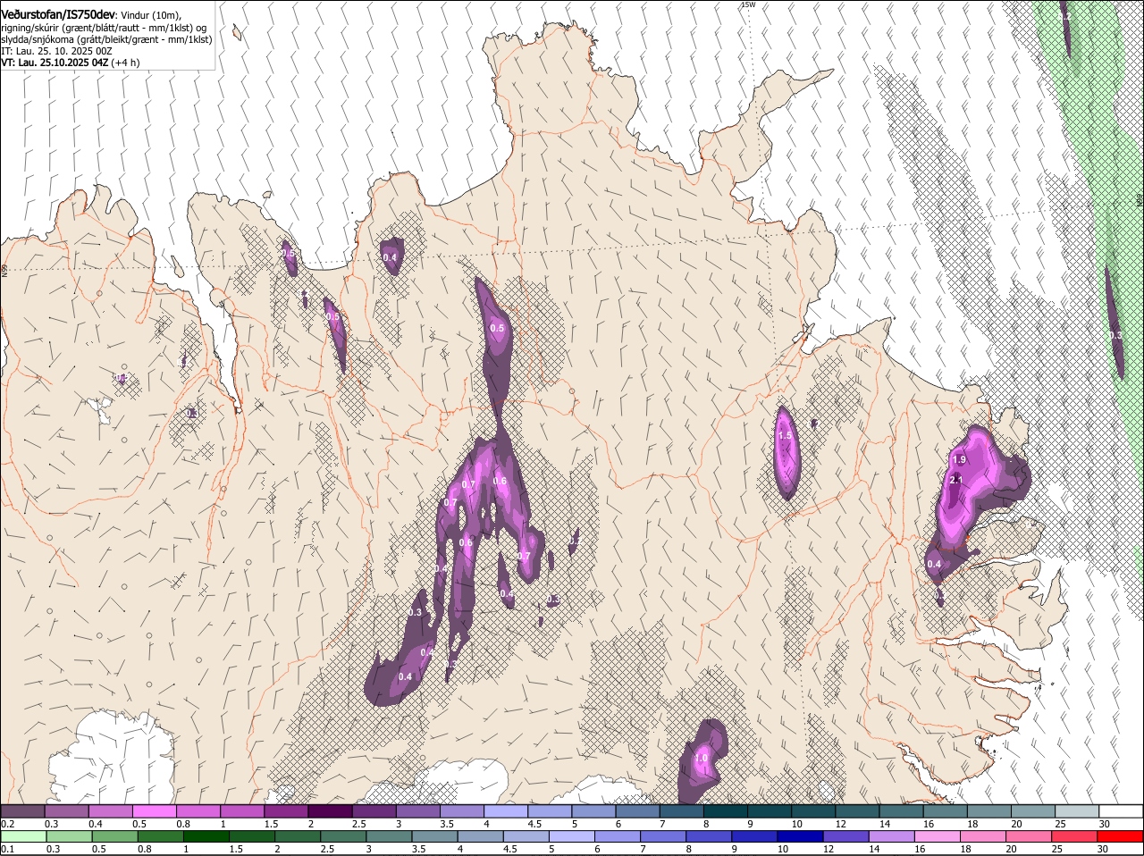This screenshot has width=1144, height=856.
Task: Select the darkest green 1–1.5 legend swatch
Action: 207,836
